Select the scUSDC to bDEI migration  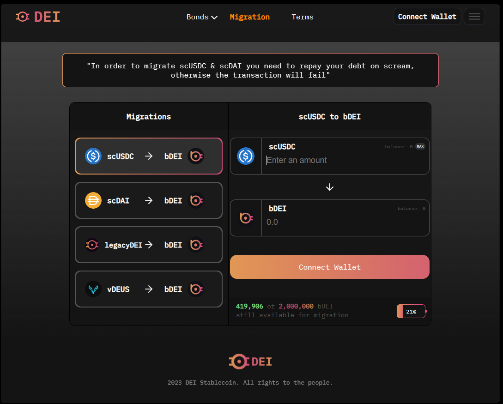coord(149,156)
